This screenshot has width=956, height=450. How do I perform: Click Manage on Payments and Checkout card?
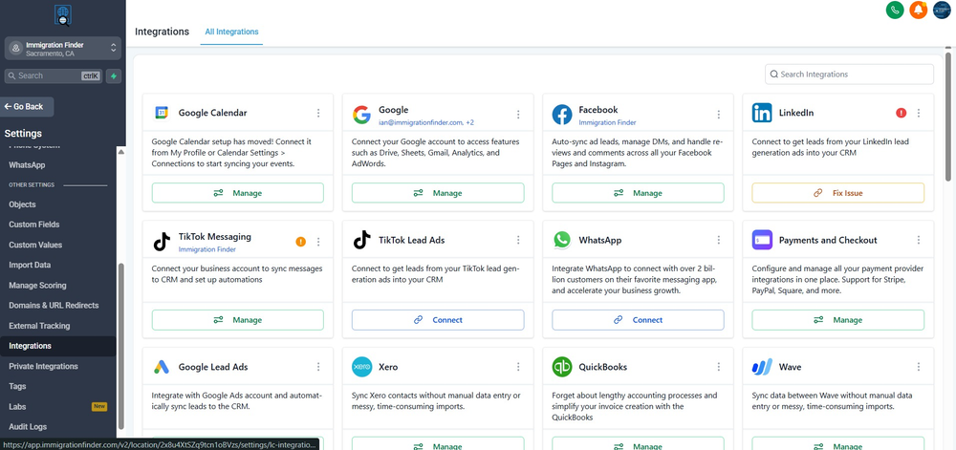click(837, 320)
